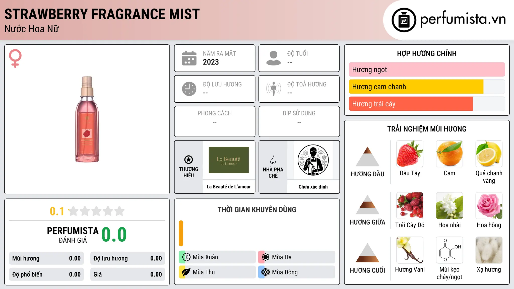Select the Xạ hương musk note image
Screen dimensions: 514x289
pos(489,250)
